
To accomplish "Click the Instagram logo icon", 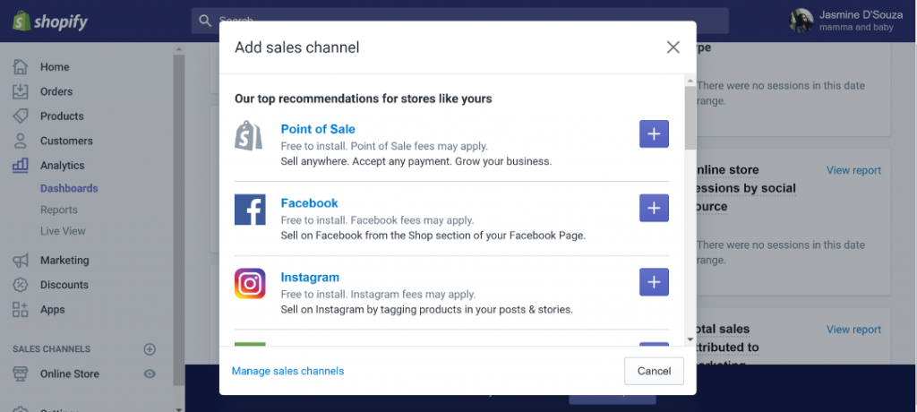I will click(x=250, y=284).
